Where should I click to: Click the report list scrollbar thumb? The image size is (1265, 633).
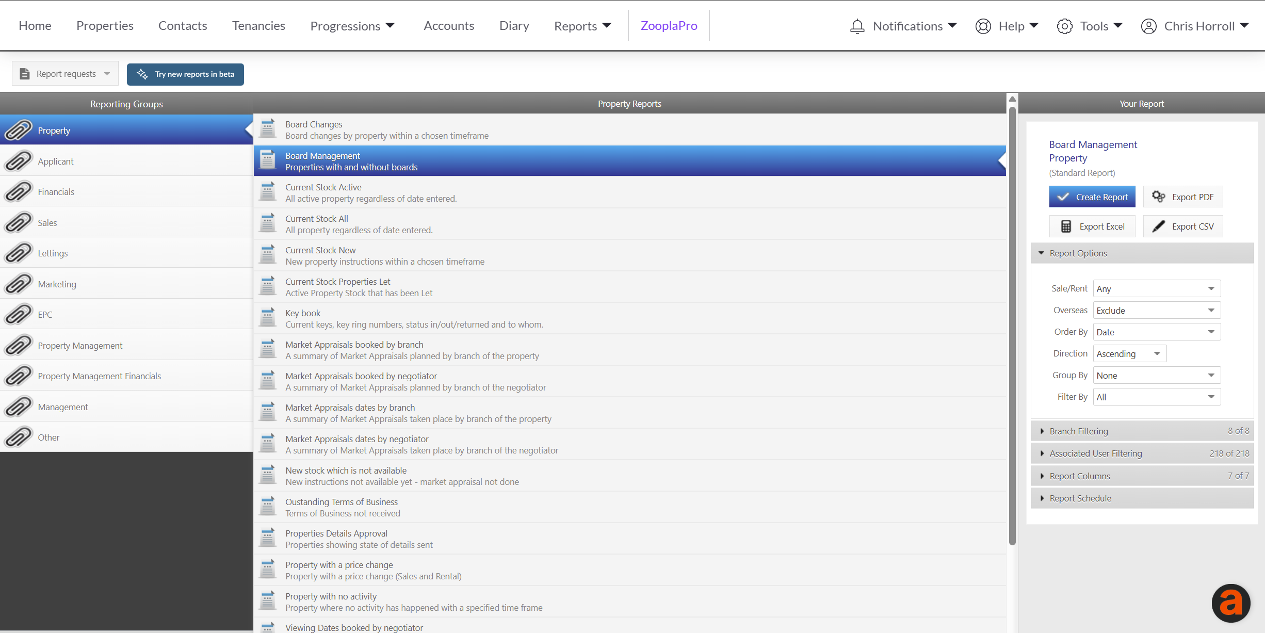point(1012,325)
